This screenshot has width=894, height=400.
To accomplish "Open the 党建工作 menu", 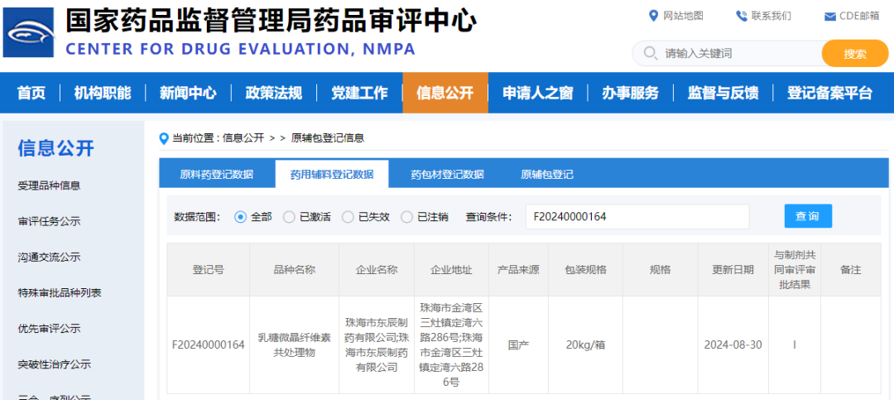I will 360,93.
